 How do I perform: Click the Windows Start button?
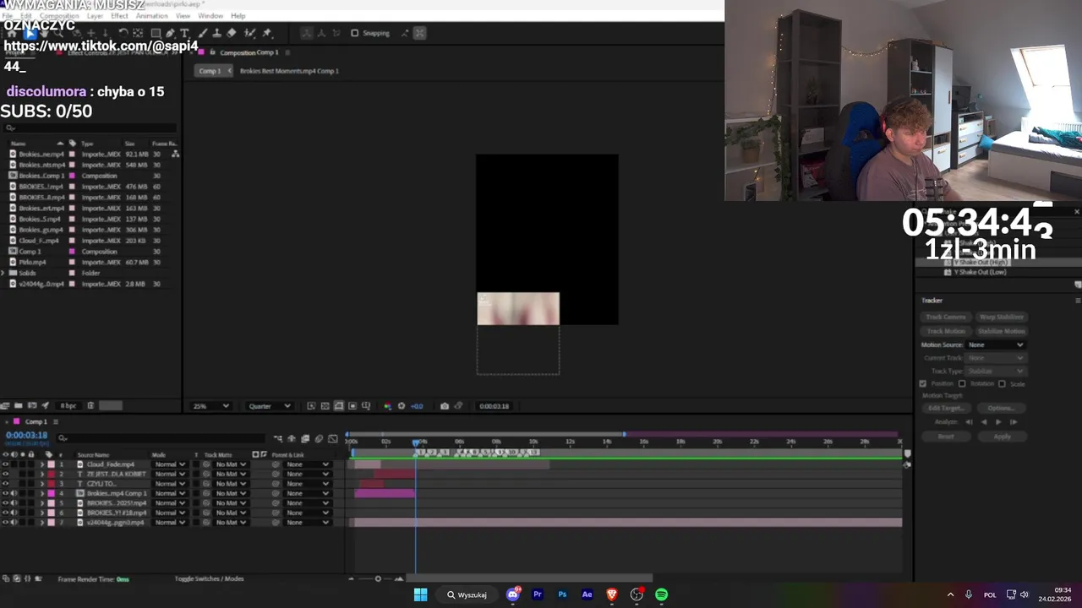[420, 594]
